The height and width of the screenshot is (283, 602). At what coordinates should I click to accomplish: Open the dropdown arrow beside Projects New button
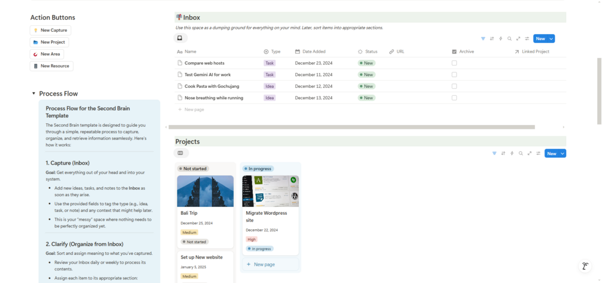point(563,153)
